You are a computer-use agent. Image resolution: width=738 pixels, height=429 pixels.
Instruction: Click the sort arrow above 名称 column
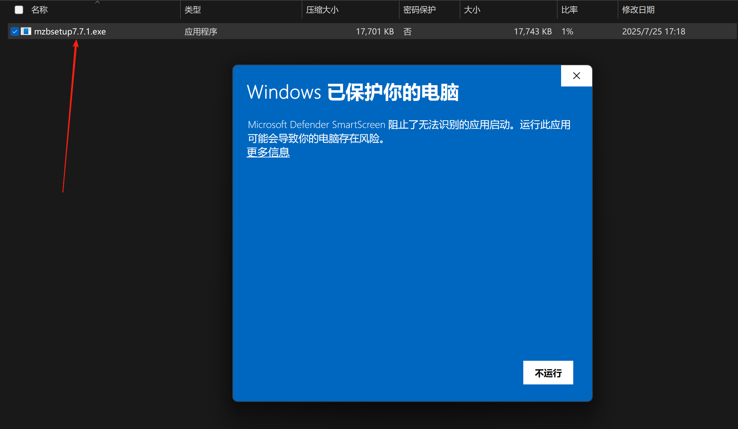coord(97,2)
